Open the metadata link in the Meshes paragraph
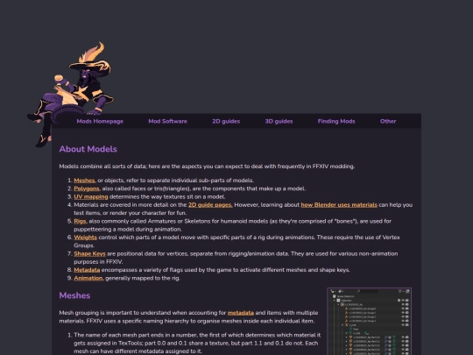 241,313
